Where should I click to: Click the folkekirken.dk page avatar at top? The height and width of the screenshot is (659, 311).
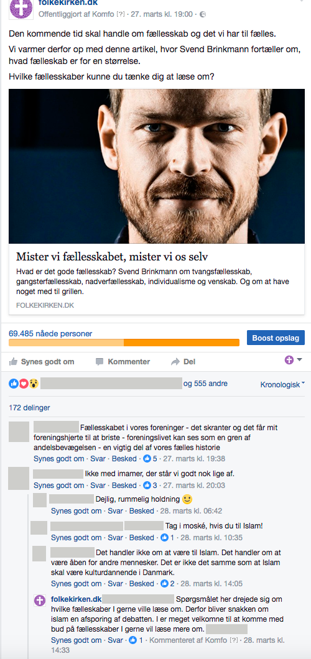click(x=21, y=7)
